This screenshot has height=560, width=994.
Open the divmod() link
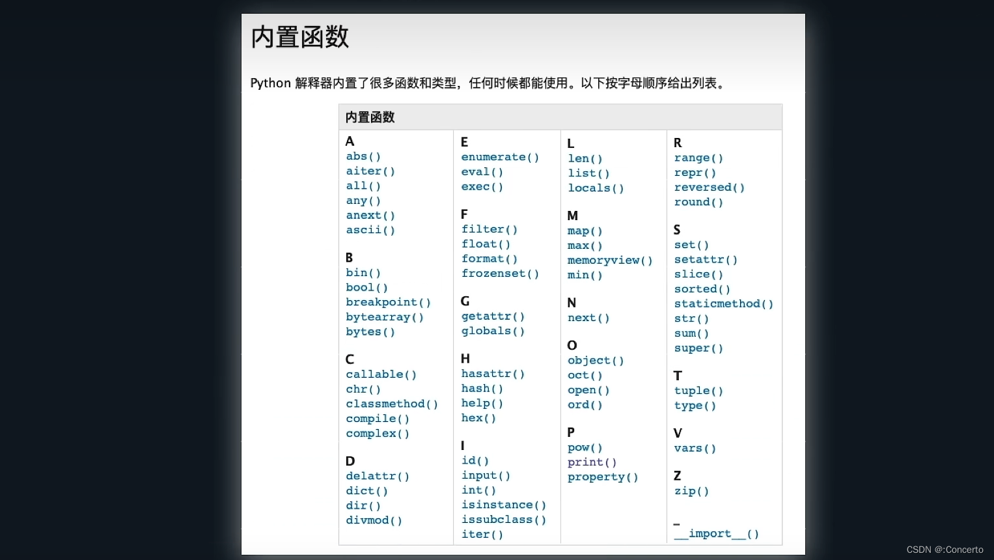(x=374, y=520)
